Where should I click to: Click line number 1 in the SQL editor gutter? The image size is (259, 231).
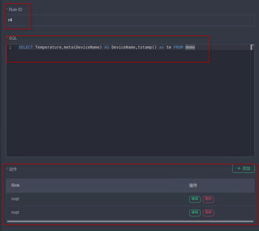pos(10,47)
